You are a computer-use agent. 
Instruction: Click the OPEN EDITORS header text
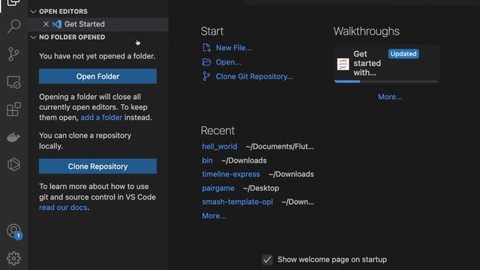(63, 12)
